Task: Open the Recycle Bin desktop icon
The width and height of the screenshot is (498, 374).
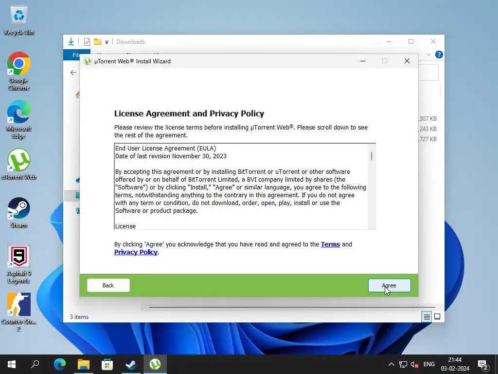Action: point(19,21)
